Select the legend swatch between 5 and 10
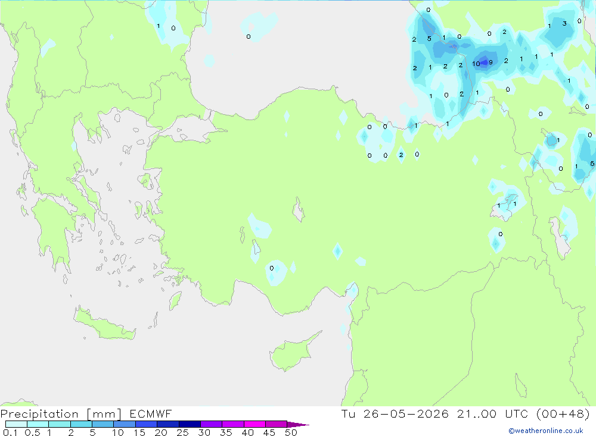Image resolution: width=596 pixels, height=436 pixels. pyautogui.click(x=103, y=424)
